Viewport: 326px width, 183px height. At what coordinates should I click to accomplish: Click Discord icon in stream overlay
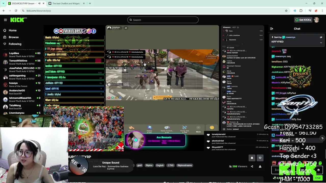(56, 31)
